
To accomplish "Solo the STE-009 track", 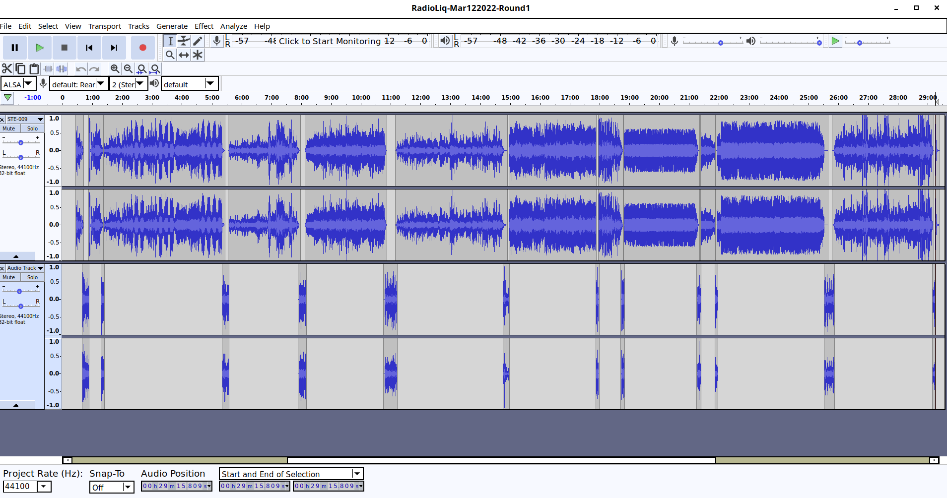I will (x=32, y=128).
